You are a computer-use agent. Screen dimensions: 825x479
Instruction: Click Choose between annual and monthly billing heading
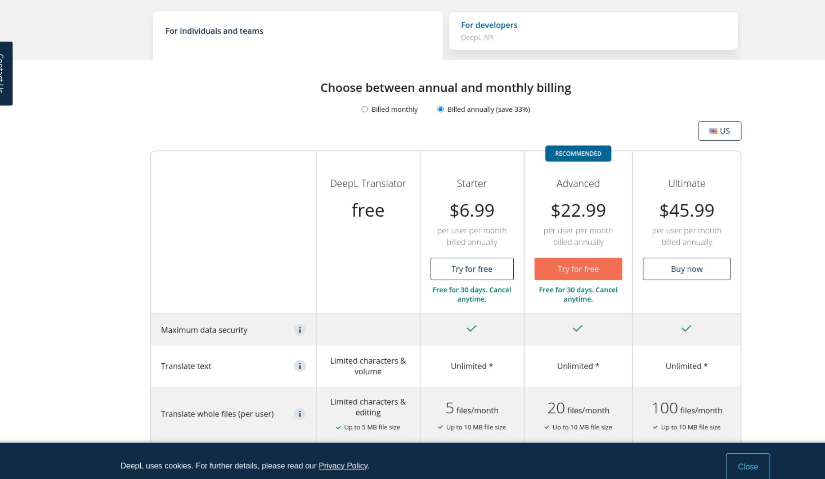tap(446, 88)
